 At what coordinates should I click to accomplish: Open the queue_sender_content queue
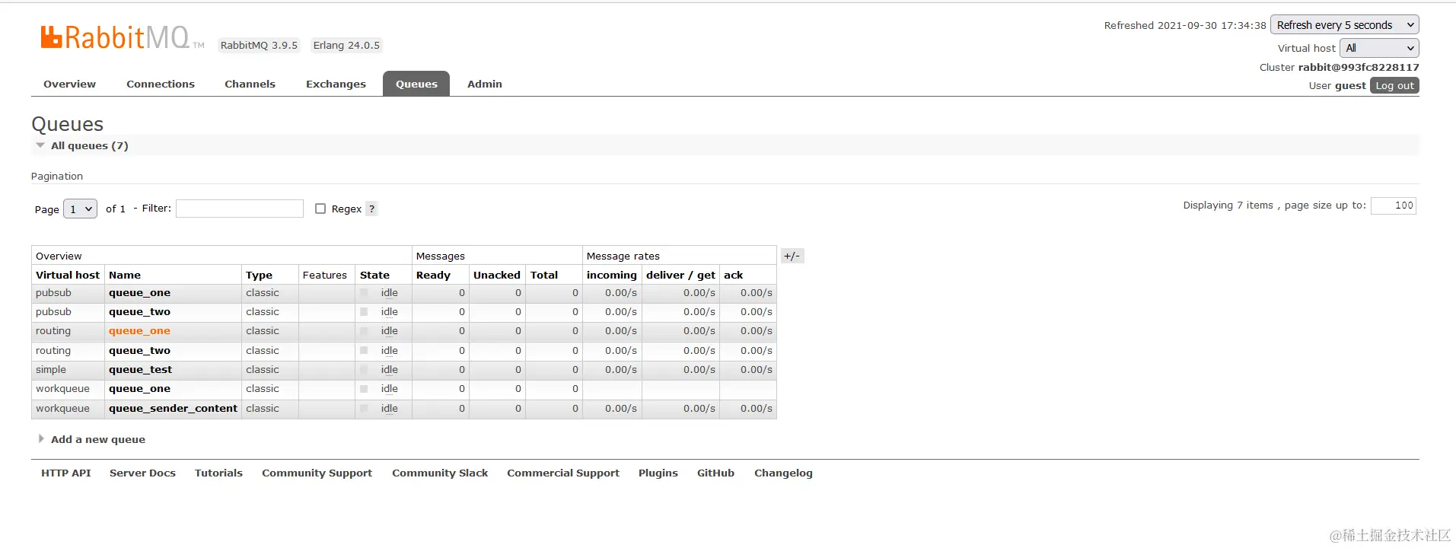(x=173, y=409)
